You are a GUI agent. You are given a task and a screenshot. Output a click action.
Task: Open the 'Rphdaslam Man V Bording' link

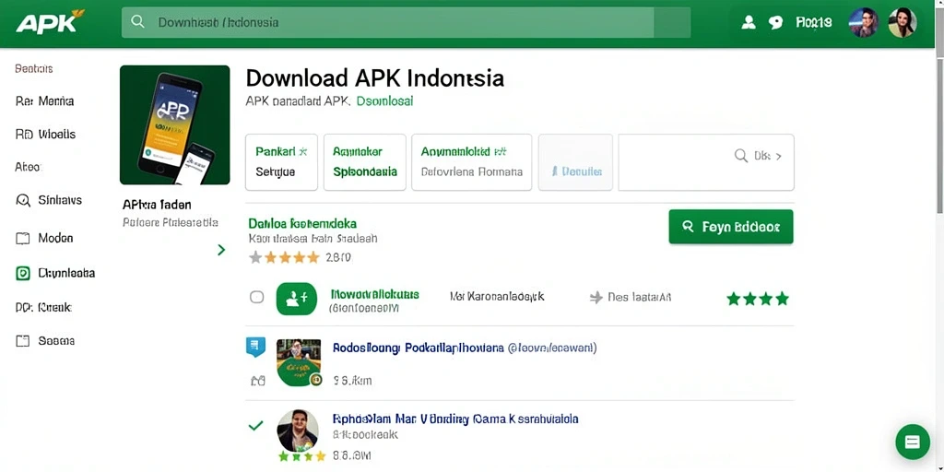(x=455, y=419)
